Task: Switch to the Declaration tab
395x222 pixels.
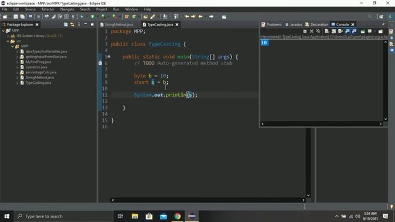Action: coord(317,25)
